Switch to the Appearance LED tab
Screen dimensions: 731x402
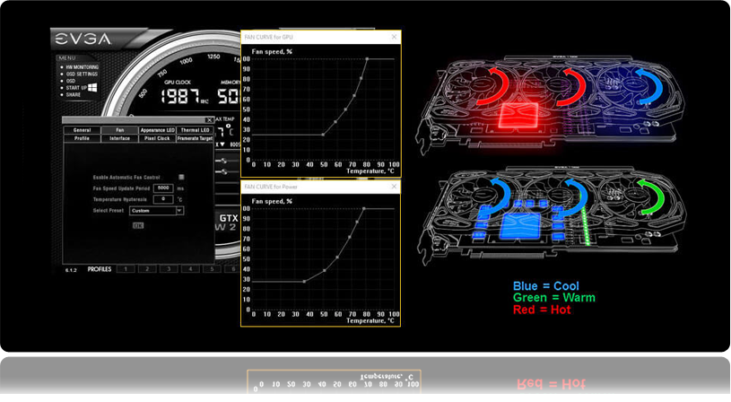157,130
